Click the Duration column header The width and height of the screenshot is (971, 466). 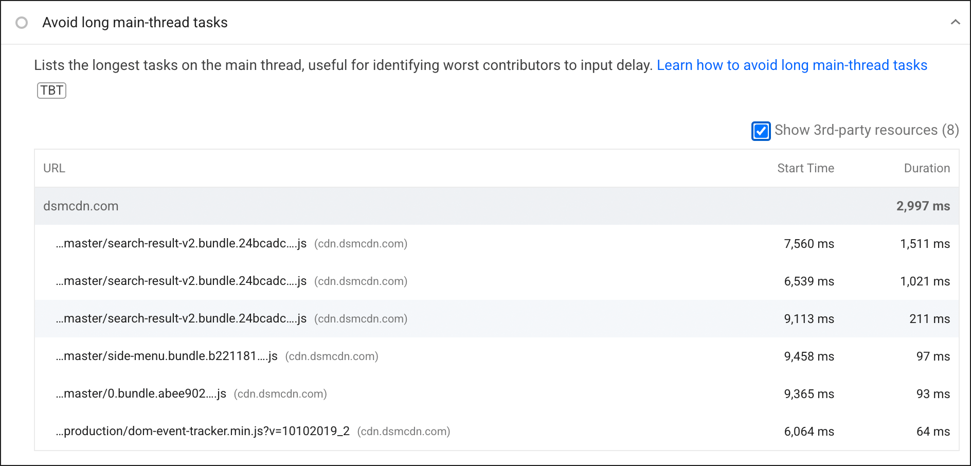927,168
